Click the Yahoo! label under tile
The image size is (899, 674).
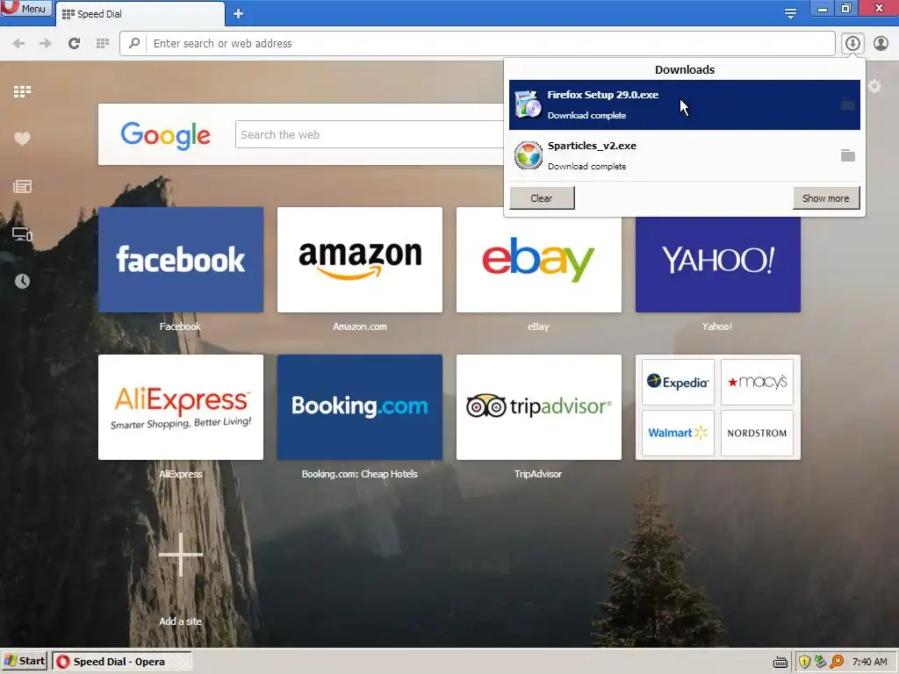717,326
